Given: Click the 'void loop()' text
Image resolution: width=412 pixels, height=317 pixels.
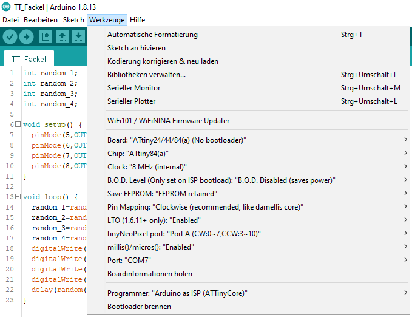Looking at the screenshot, I should (x=46, y=197).
